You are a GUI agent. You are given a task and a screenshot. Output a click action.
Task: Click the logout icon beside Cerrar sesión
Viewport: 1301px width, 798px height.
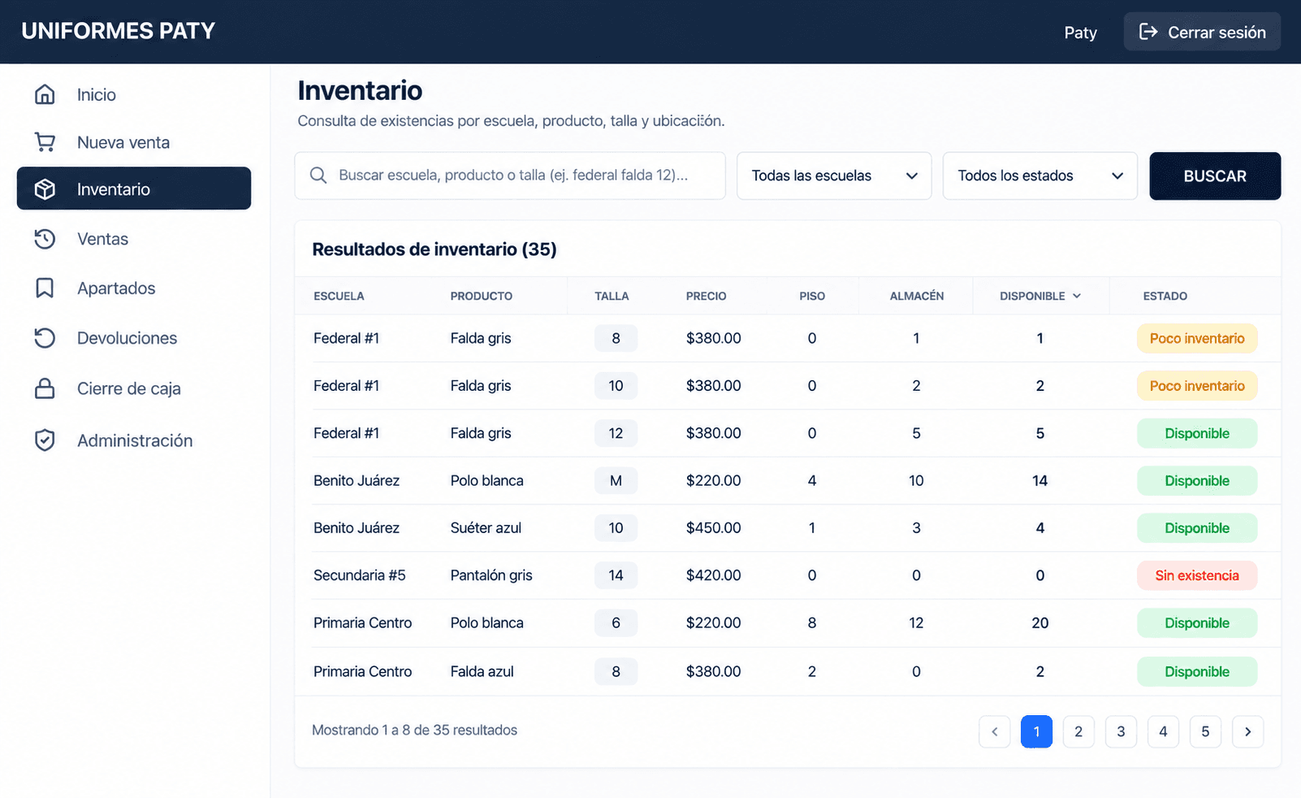point(1148,32)
